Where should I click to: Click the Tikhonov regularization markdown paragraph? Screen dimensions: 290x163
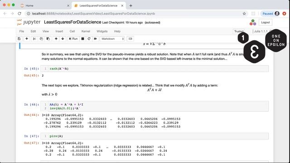(x=130, y=86)
